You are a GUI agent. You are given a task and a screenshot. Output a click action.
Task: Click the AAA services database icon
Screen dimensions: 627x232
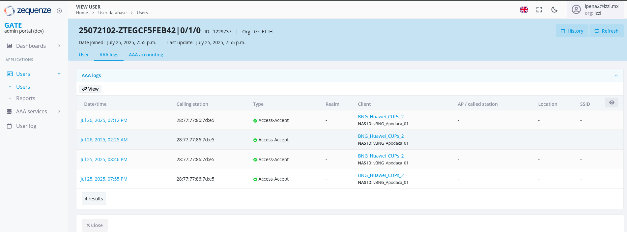click(x=9, y=111)
